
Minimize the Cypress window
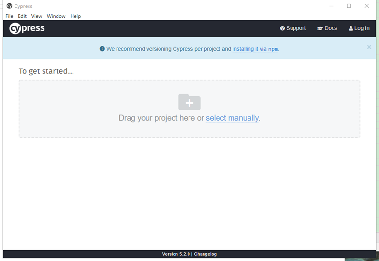332,6
